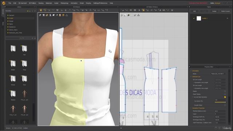The width and height of the screenshot is (233, 131).
Task: Disable the Curved Side Geometry checkbox
Action: tap(225, 97)
